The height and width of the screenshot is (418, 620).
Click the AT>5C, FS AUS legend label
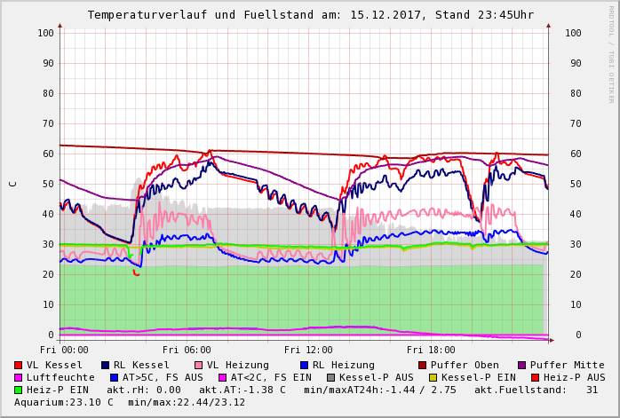(x=163, y=378)
